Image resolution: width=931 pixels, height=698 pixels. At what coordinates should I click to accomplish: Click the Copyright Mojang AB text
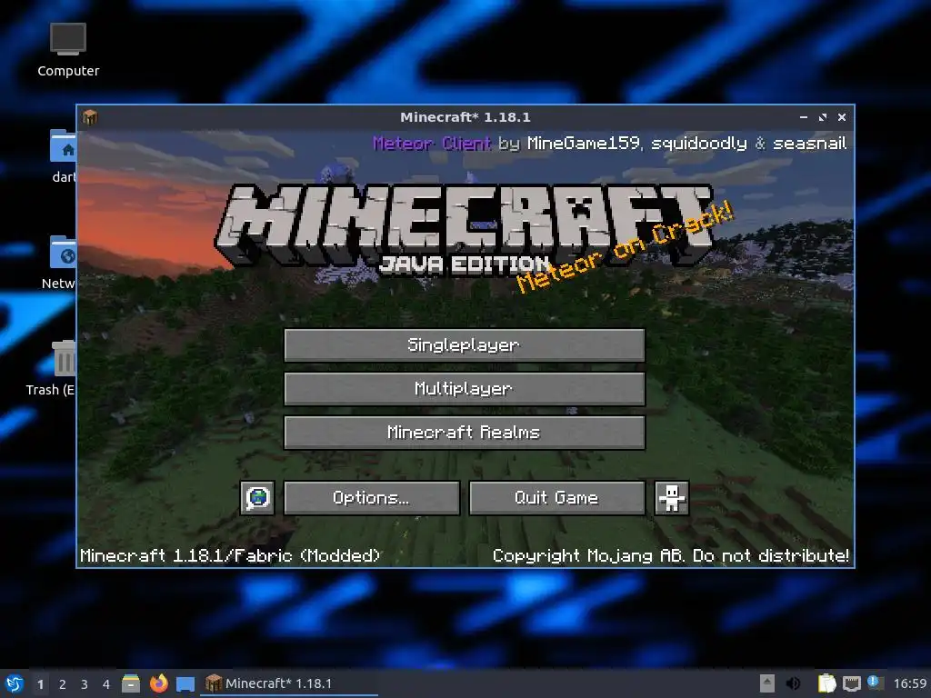coord(670,555)
